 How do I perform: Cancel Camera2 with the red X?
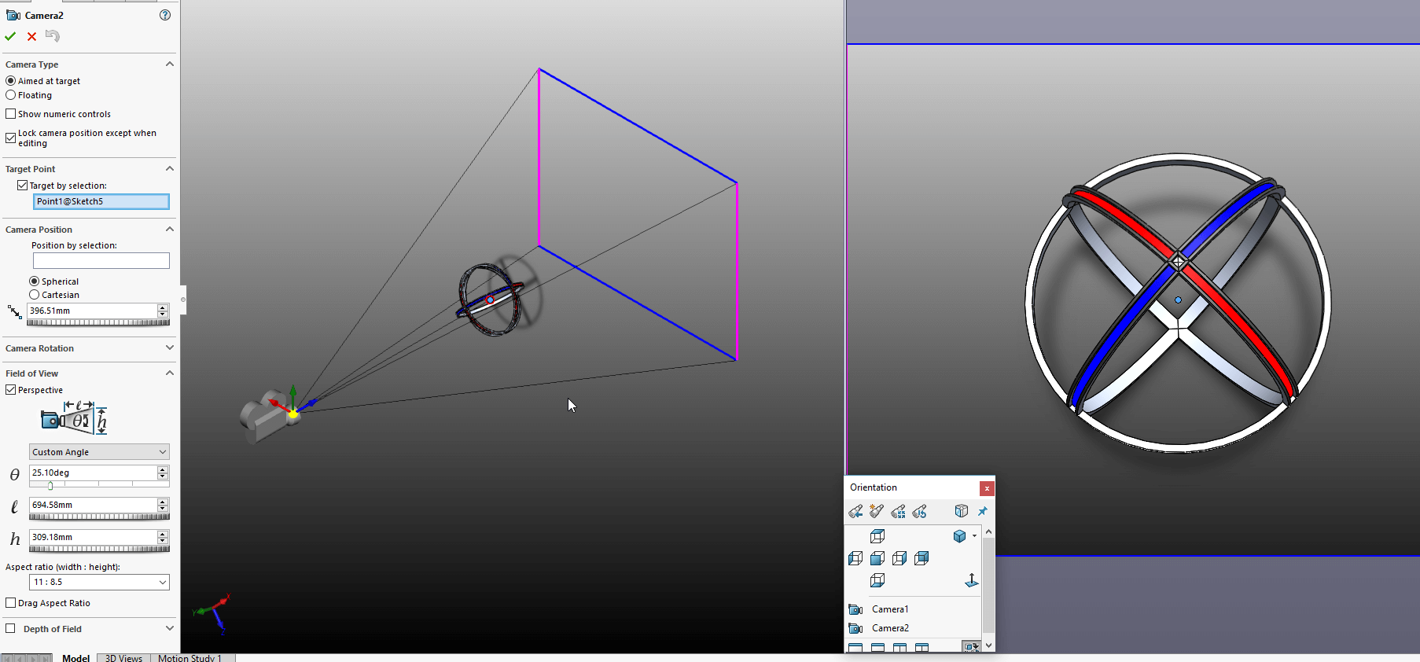(x=31, y=36)
